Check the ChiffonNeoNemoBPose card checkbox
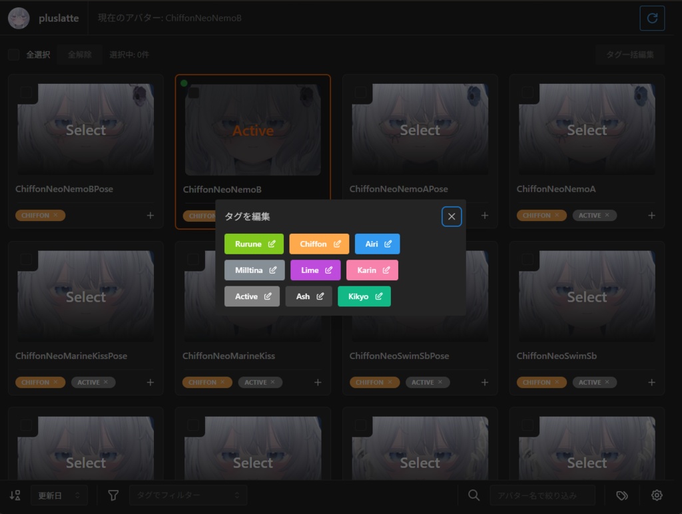 (25, 93)
